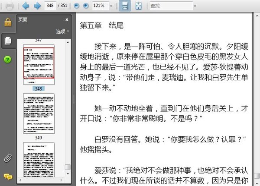Click the 第五章 结尾 chapter heading
Screen dimensions: 260x186
point(102,25)
